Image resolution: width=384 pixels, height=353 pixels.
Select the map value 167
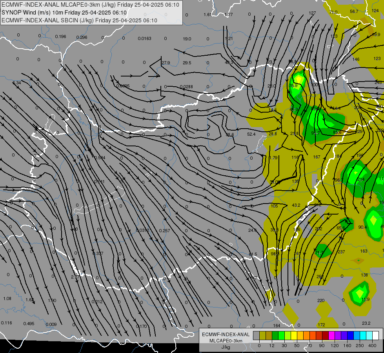click(317, 157)
